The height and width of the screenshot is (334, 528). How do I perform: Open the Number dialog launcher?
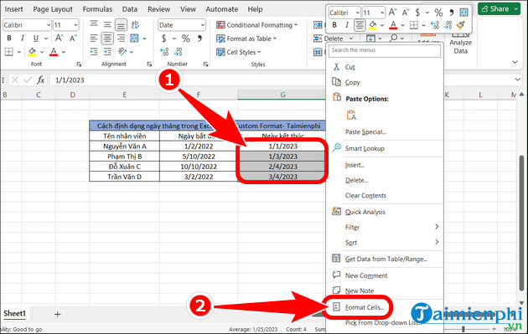205,64
